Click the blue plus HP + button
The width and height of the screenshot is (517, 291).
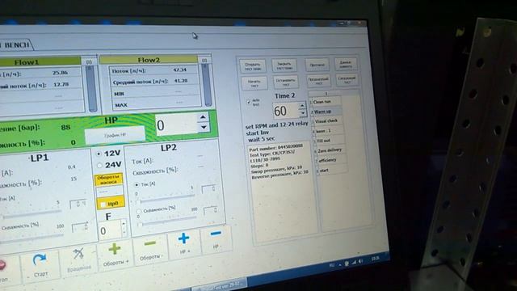coord(184,243)
